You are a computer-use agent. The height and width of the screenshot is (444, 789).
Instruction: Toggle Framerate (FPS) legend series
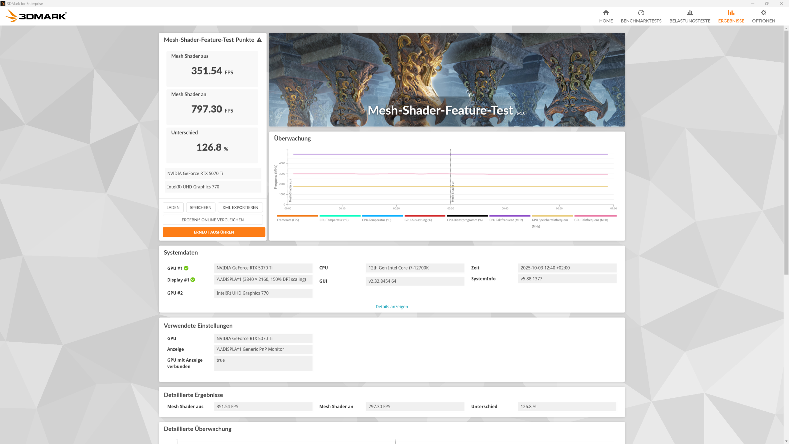tap(288, 220)
